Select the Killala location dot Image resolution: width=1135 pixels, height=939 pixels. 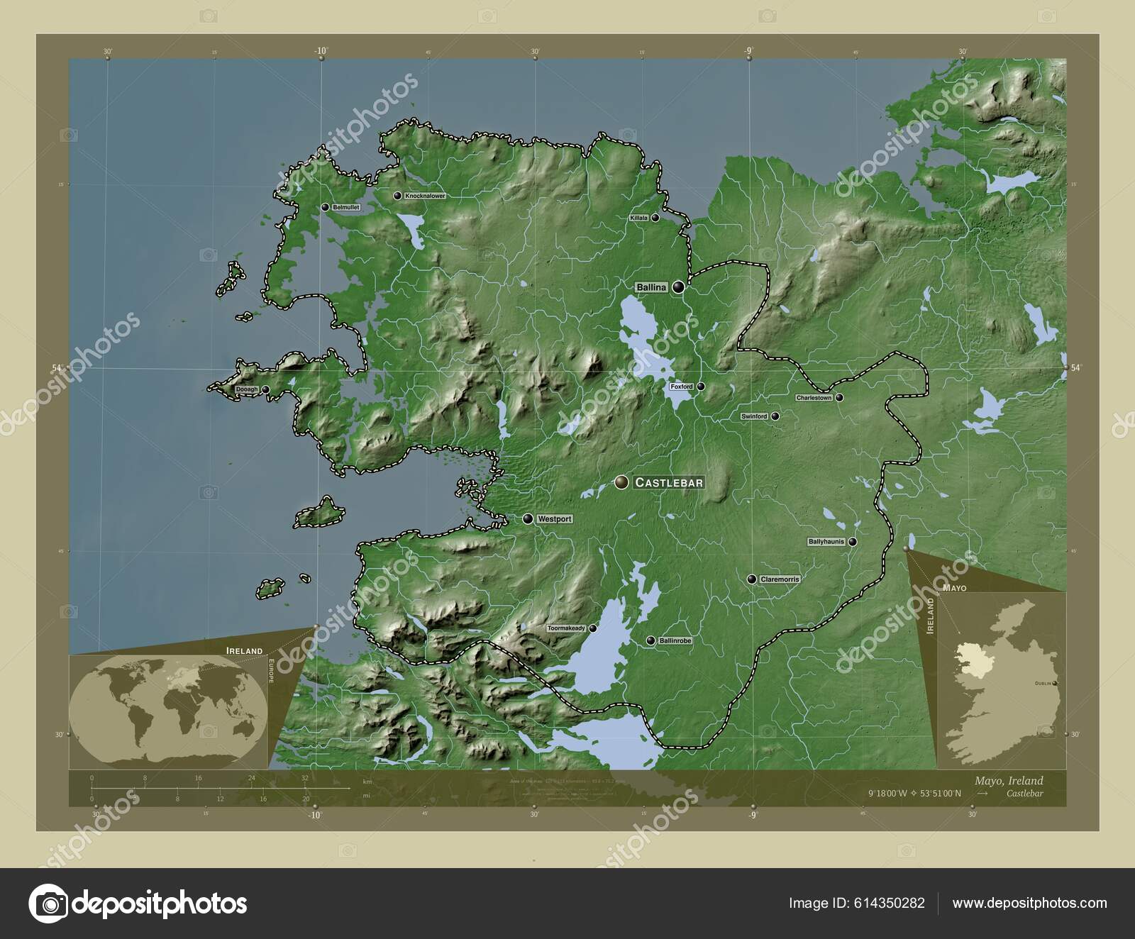656,216
